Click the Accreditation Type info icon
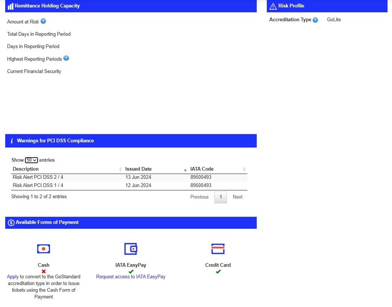Viewport: 392px width, 307px height. 315,20
